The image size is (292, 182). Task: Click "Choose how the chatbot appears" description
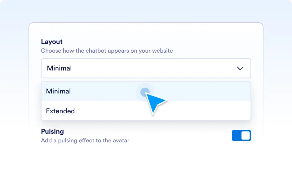pos(107,51)
